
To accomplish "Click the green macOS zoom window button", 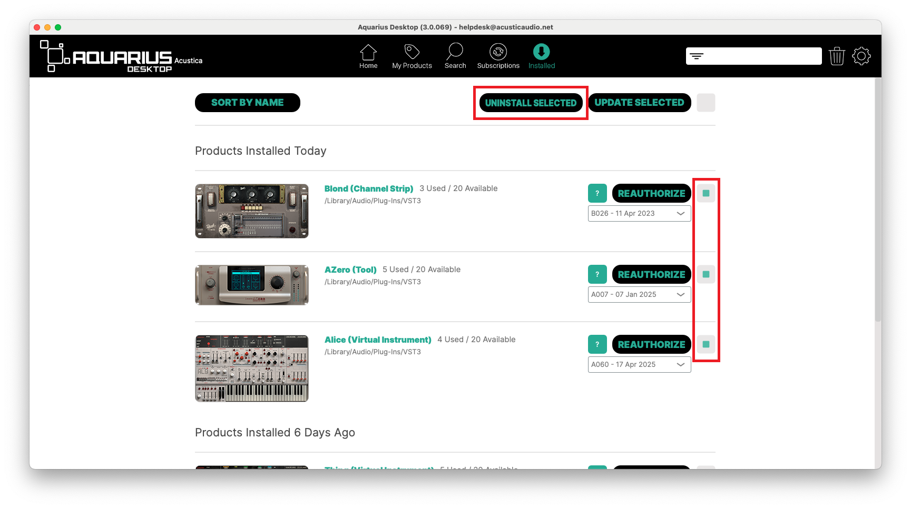I will coord(58,27).
